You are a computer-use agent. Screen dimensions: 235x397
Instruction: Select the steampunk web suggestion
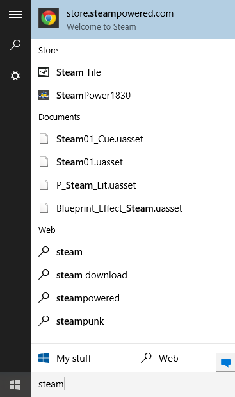click(x=133, y=321)
